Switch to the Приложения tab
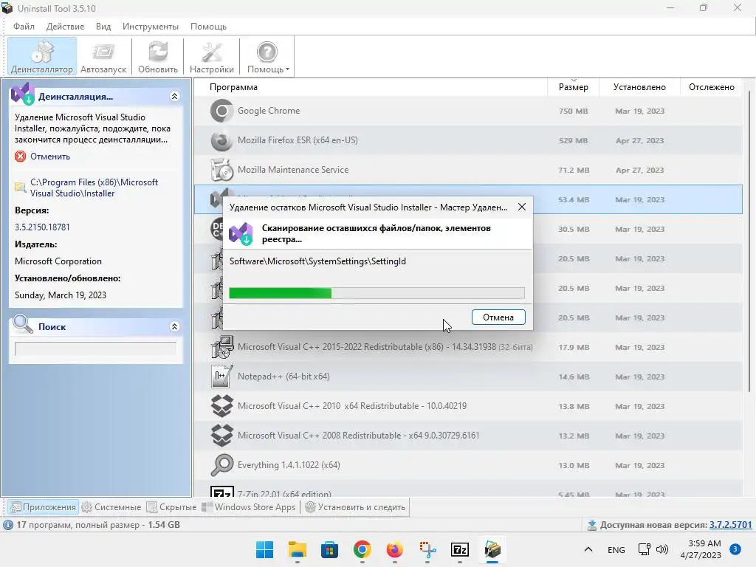The width and height of the screenshot is (756, 567). pos(44,507)
